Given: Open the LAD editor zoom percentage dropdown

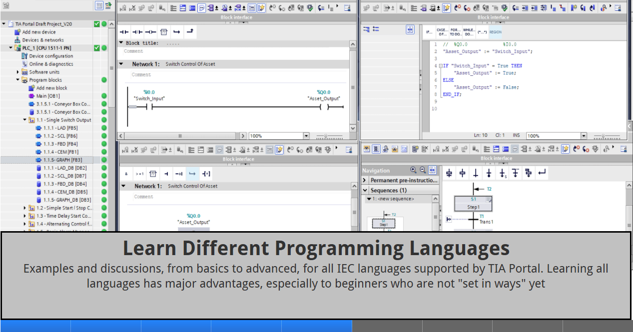Looking at the screenshot, I should coord(306,136).
